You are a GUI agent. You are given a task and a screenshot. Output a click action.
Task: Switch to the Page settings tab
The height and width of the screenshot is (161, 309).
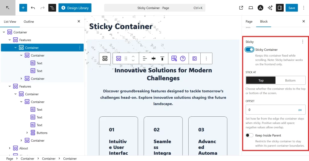[249, 22]
